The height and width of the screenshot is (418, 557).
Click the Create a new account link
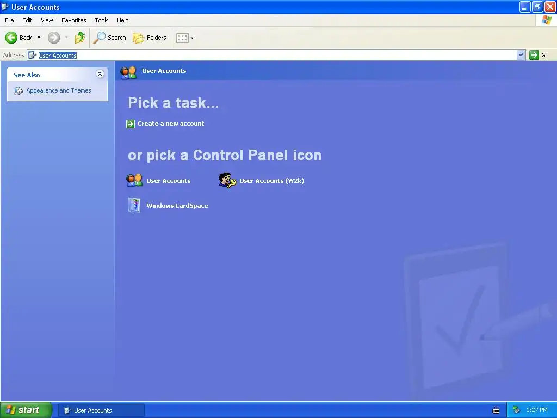(x=171, y=124)
